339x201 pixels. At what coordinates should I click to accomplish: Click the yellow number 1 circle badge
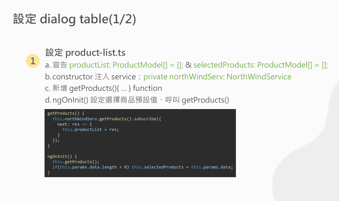(33, 61)
